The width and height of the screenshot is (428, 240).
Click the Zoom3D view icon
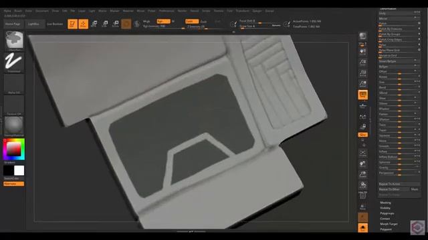[x=362, y=175]
